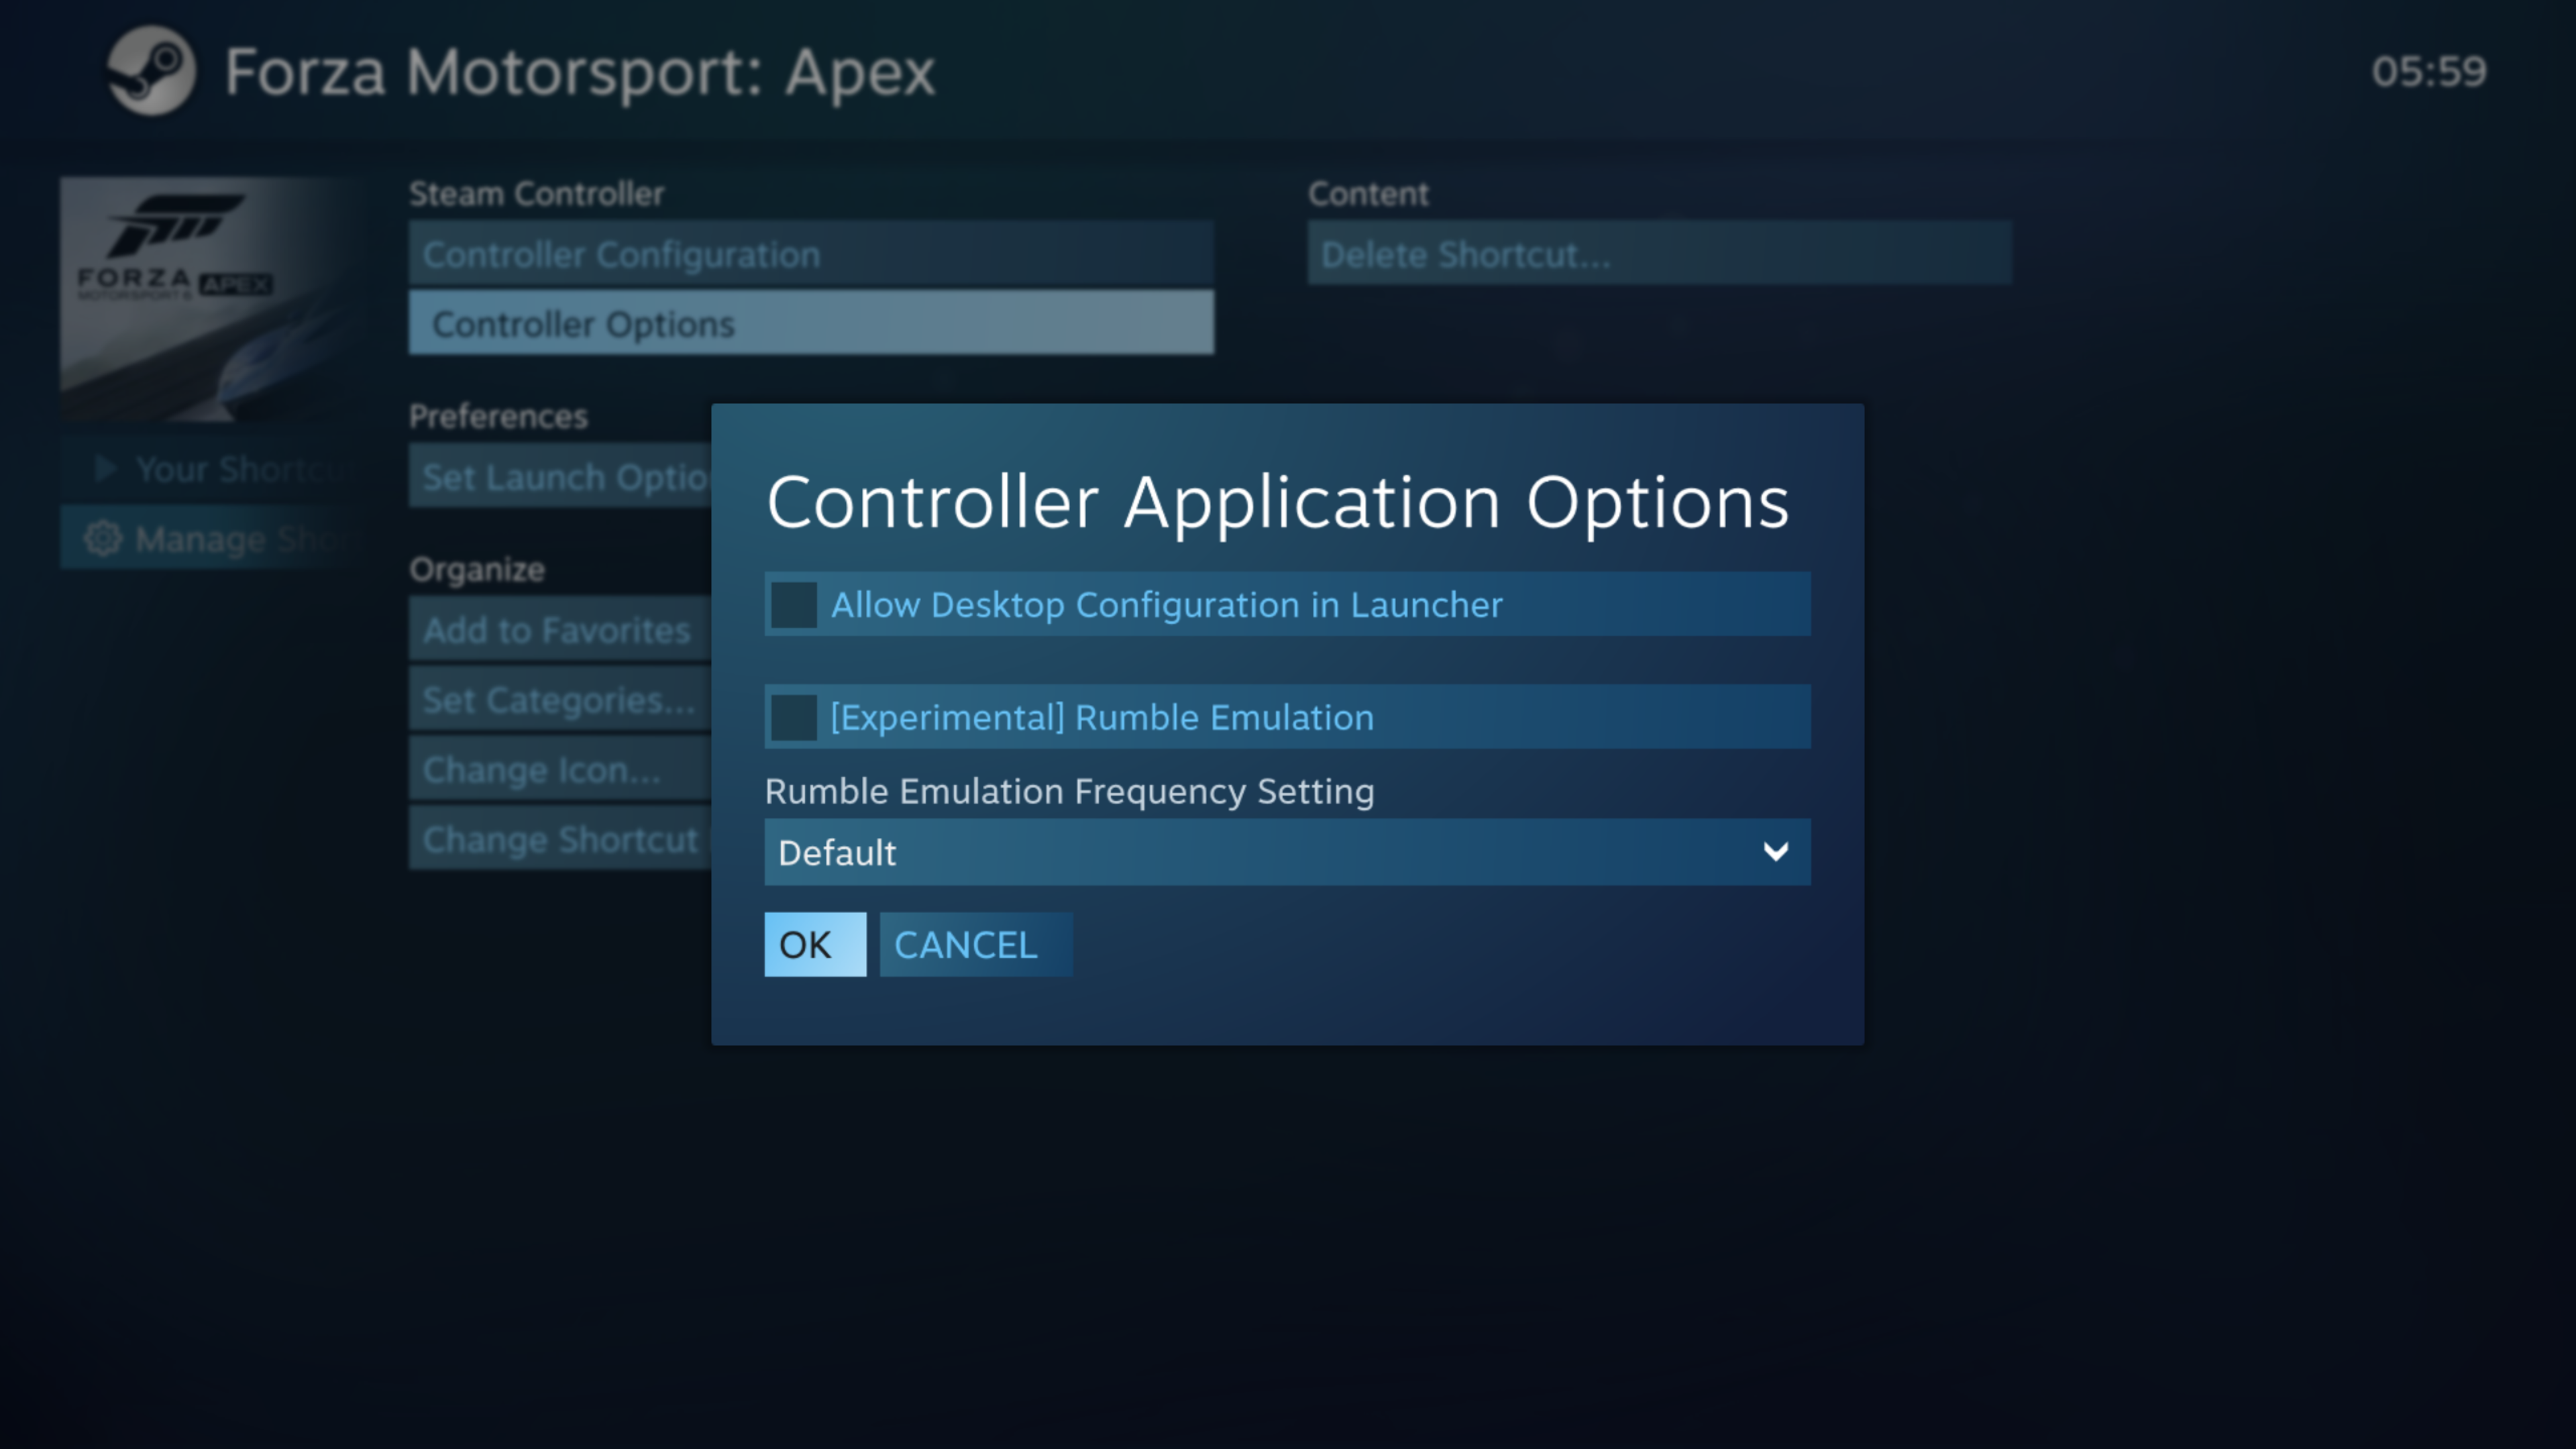Screen dimensions: 2576x1449
Task: Select Controller Options menu item
Action: pyautogui.click(x=810, y=323)
